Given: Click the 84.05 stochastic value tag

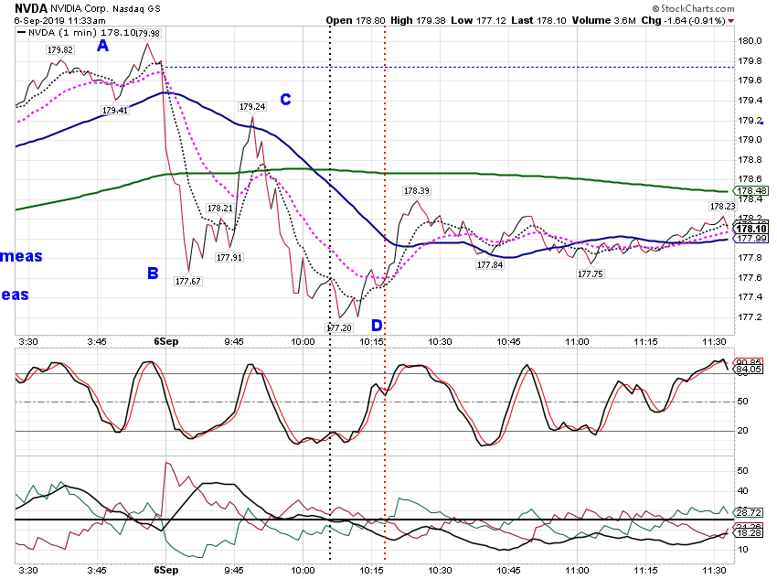Looking at the screenshot, I should pos(750,369).
